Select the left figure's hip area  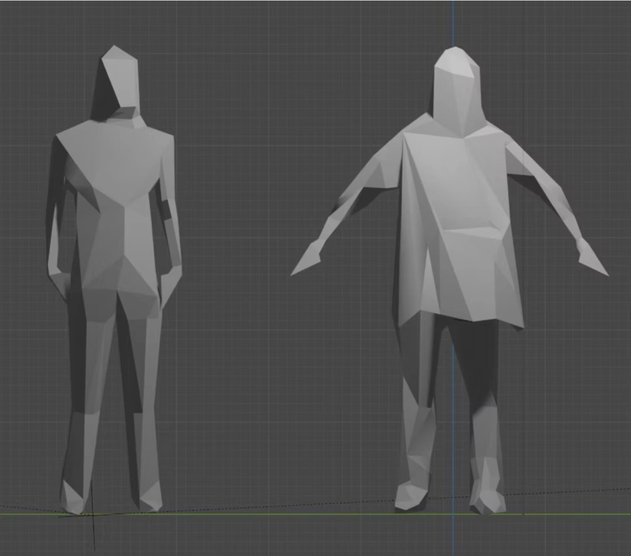coord(118,292)
